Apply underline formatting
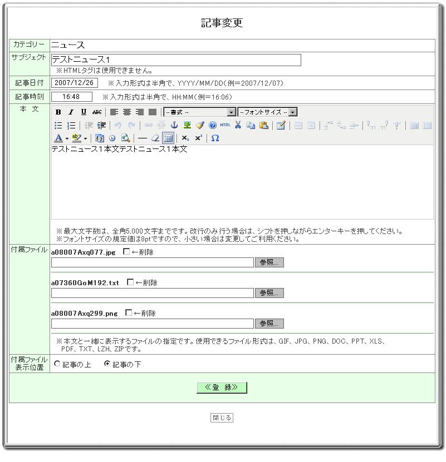The height and width of the screenshot is (462, 446). 84,112
